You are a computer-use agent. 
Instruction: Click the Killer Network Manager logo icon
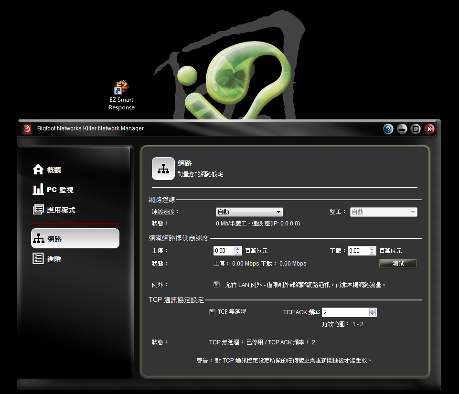[x=27, y=129]
